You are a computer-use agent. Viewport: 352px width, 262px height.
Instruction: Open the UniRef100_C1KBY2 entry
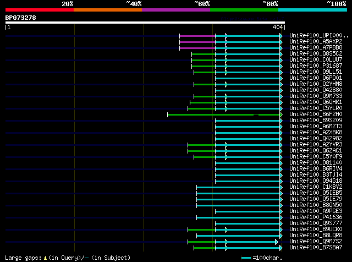click(x=316, y=187)
